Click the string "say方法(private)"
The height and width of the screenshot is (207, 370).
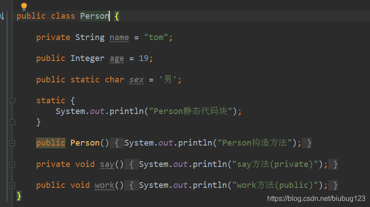[x=275, y=164]
